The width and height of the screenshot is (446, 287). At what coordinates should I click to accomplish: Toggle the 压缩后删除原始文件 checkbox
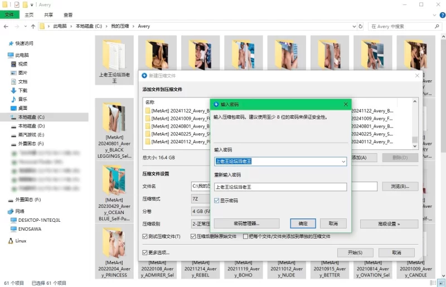(x=193, y=236)
